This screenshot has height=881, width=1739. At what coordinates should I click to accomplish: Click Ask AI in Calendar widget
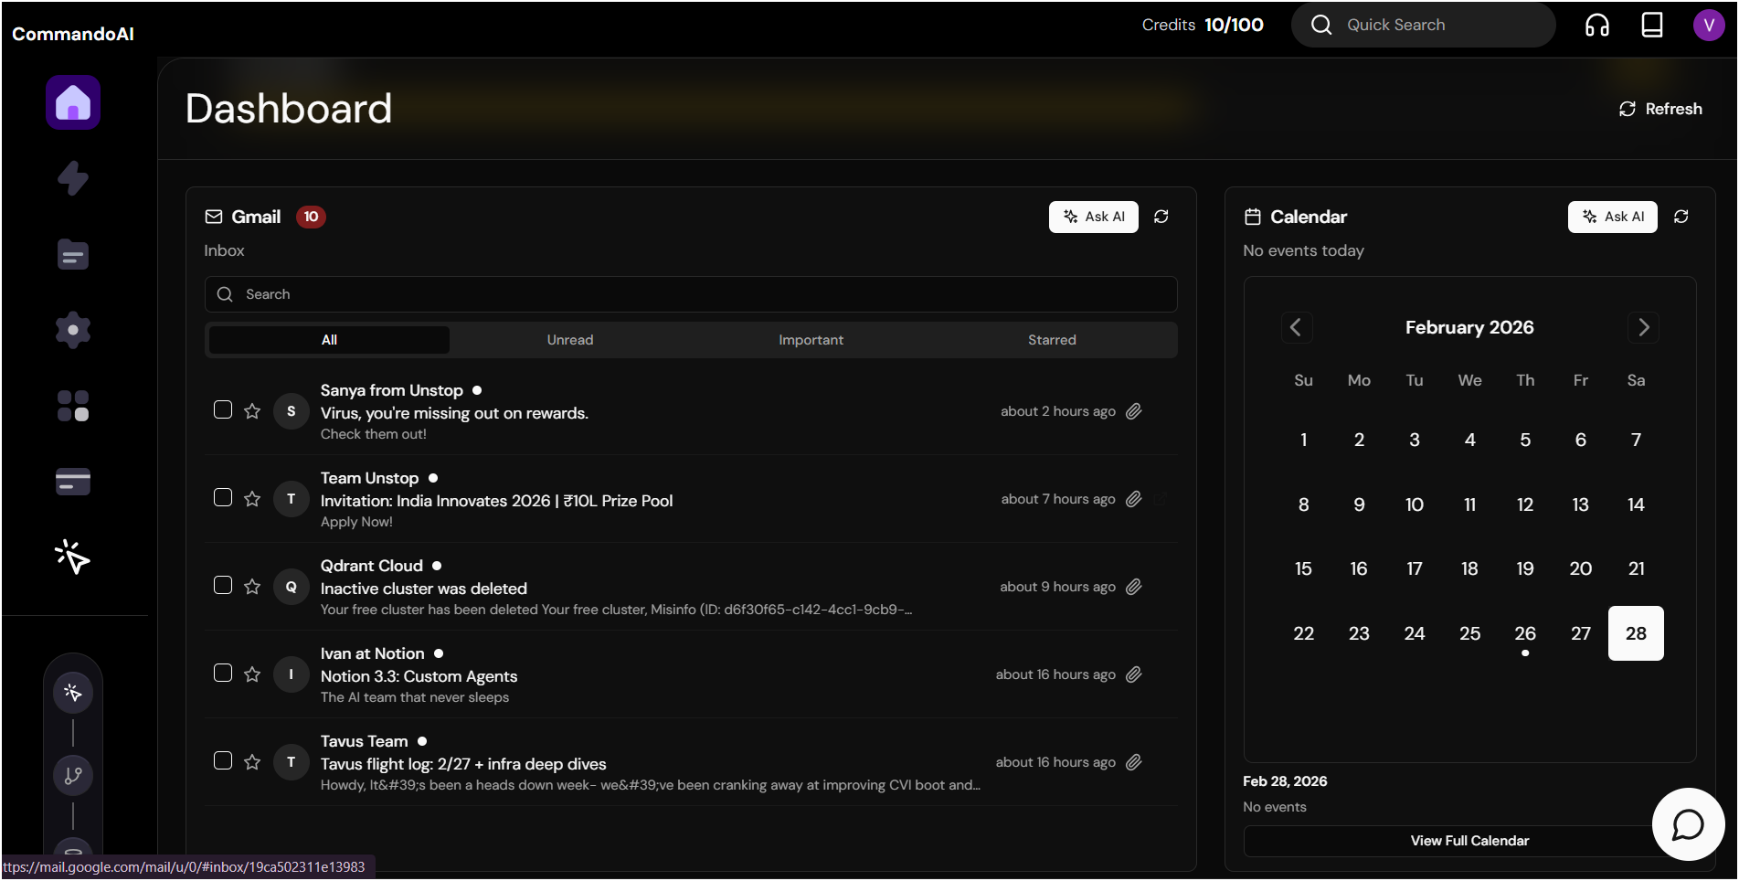pyautogui.click(x=1613, y=217)
